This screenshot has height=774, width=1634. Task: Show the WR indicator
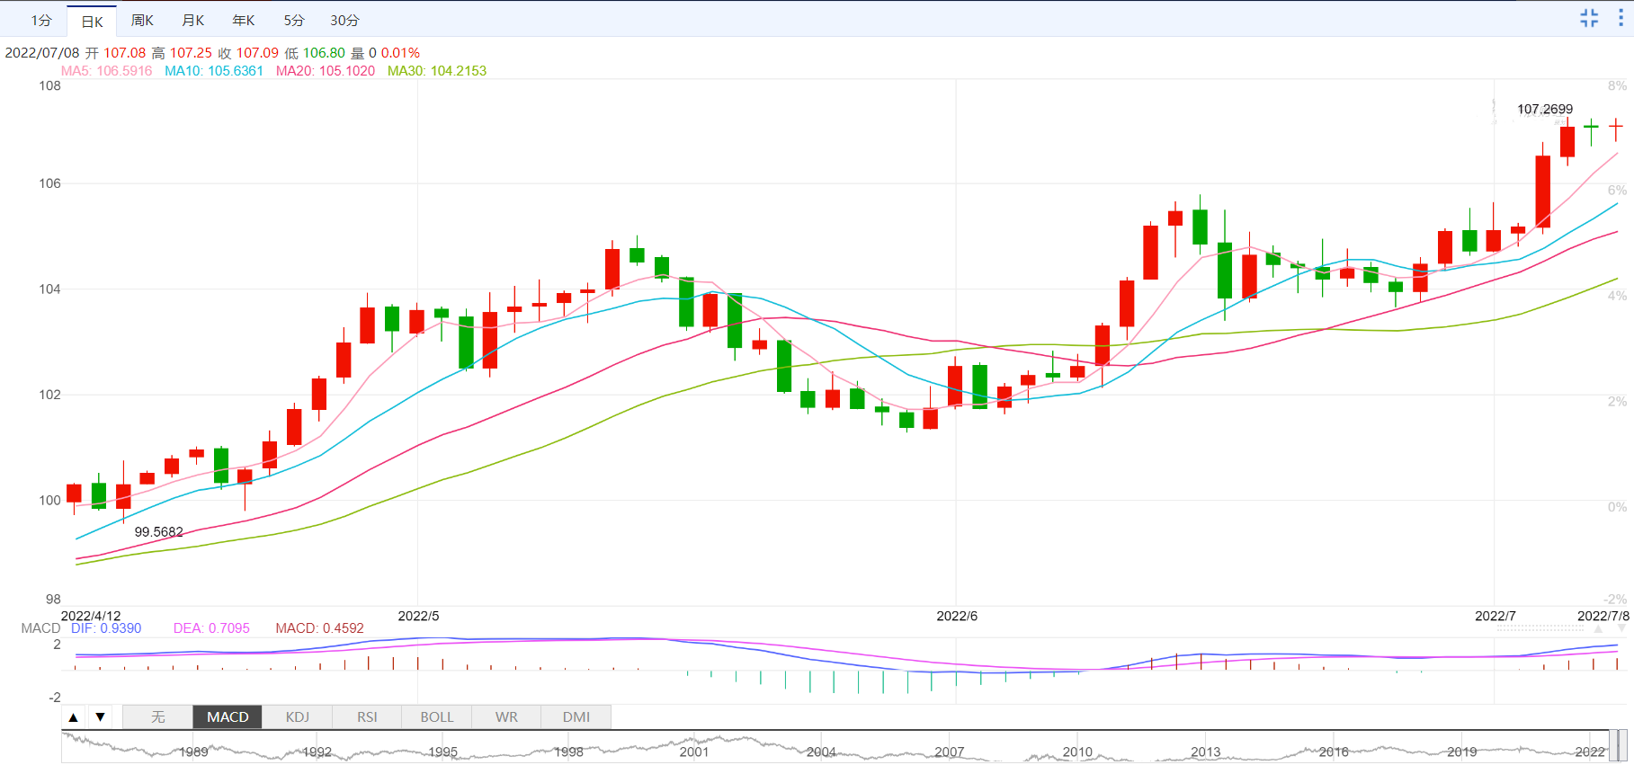(506, 716)
